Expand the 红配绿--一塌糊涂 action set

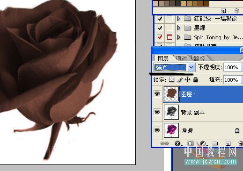179,19
